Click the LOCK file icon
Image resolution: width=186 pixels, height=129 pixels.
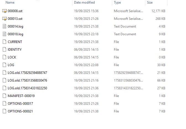click(x=4, y=57)
